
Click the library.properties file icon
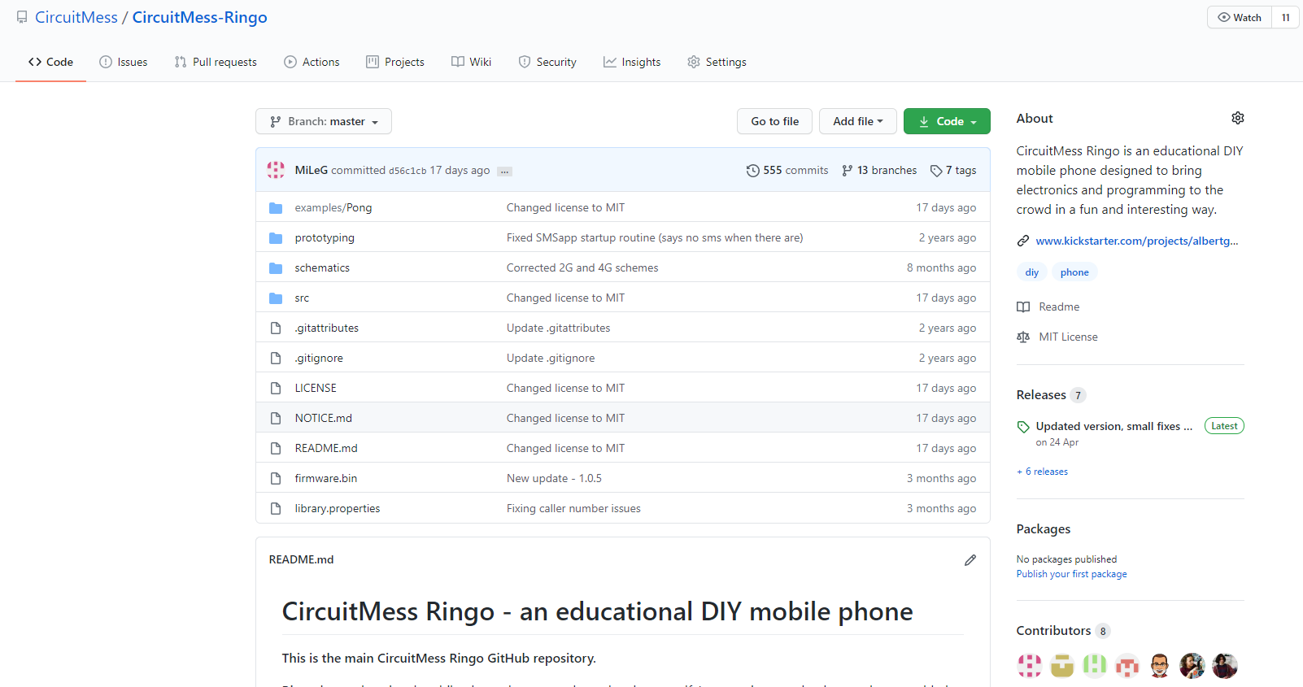tap(276, 509)
